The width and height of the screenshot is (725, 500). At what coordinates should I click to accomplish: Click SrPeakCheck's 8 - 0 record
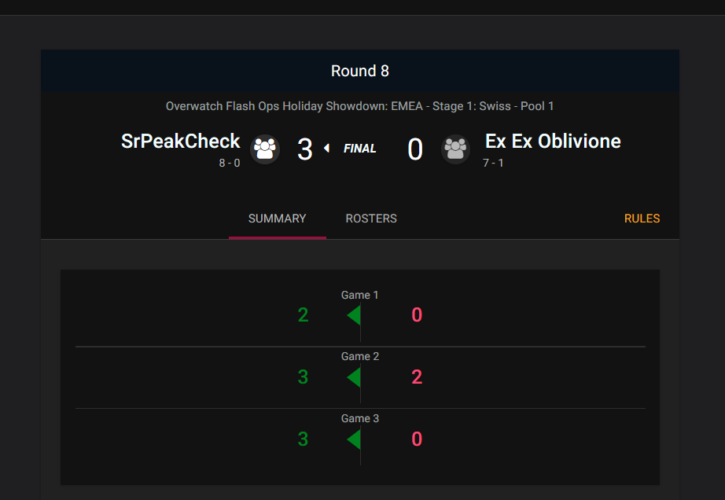point(230,163)
